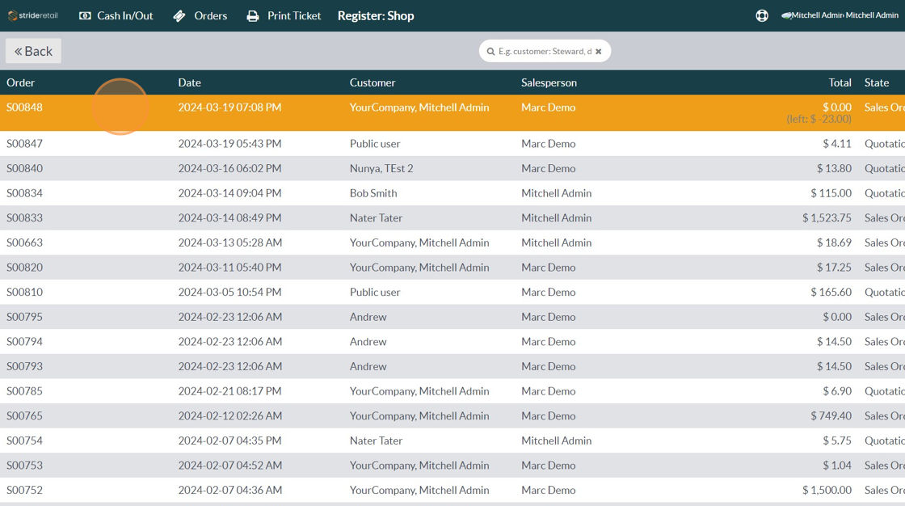905x506 pixels.
Task: Select order S00820
Action: (x=452, y=268)
